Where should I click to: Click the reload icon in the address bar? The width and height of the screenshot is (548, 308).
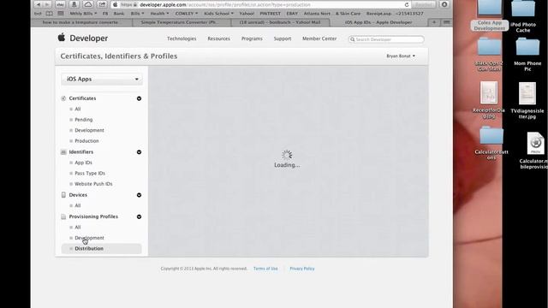coord(407,5)
